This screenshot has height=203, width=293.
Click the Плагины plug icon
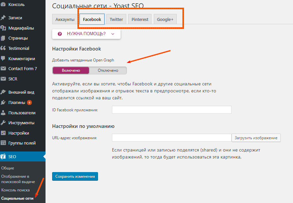click(x=3, y=102)
